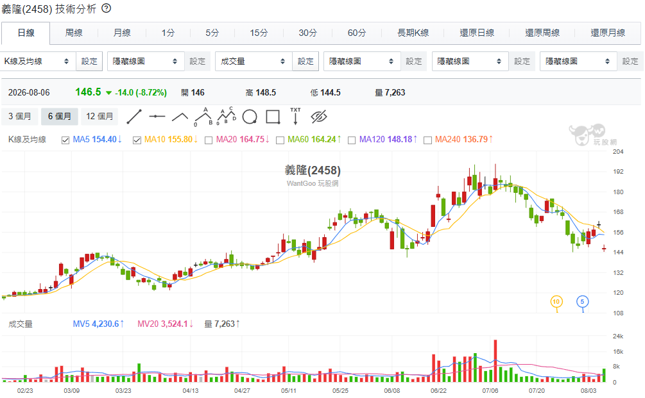Select the TXT text annotation tool
The width and height of the screenshot is (645, 398).
pyautogui.click(x=295, y=116)
